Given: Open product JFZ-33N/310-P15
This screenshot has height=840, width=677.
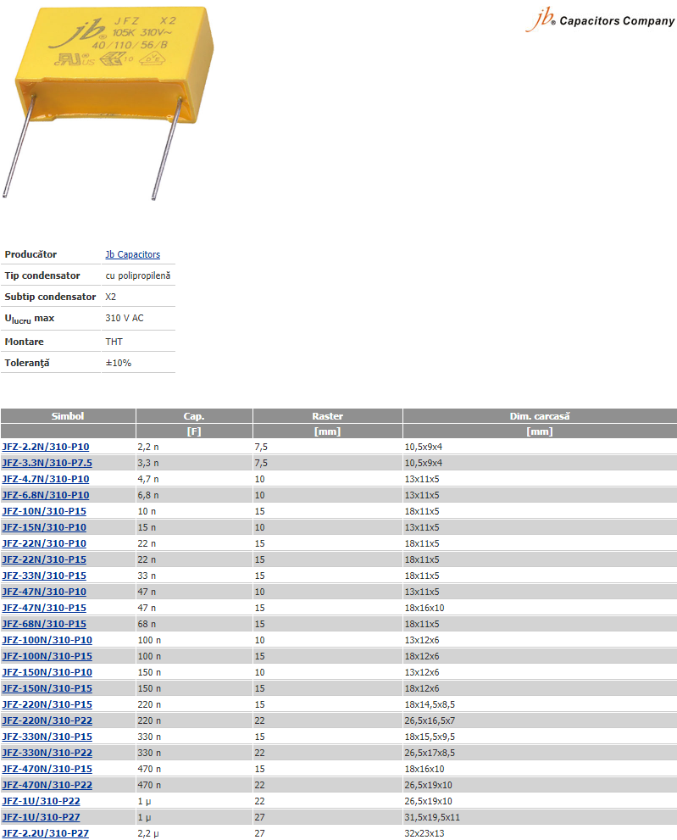Looking at the screenshot, I should click(44, 576).
